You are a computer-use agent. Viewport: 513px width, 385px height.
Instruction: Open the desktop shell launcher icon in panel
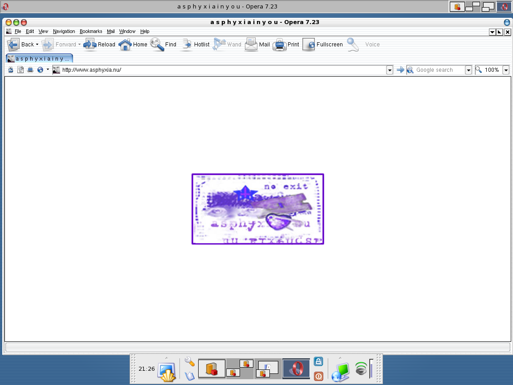167,372
